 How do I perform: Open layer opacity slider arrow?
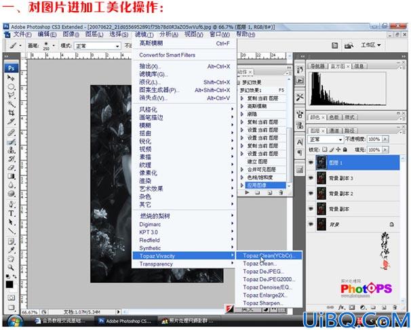[x=385, y=139]
